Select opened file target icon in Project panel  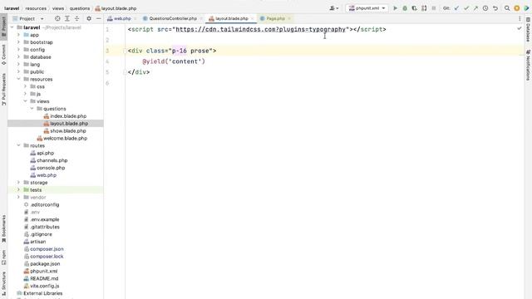57,18
